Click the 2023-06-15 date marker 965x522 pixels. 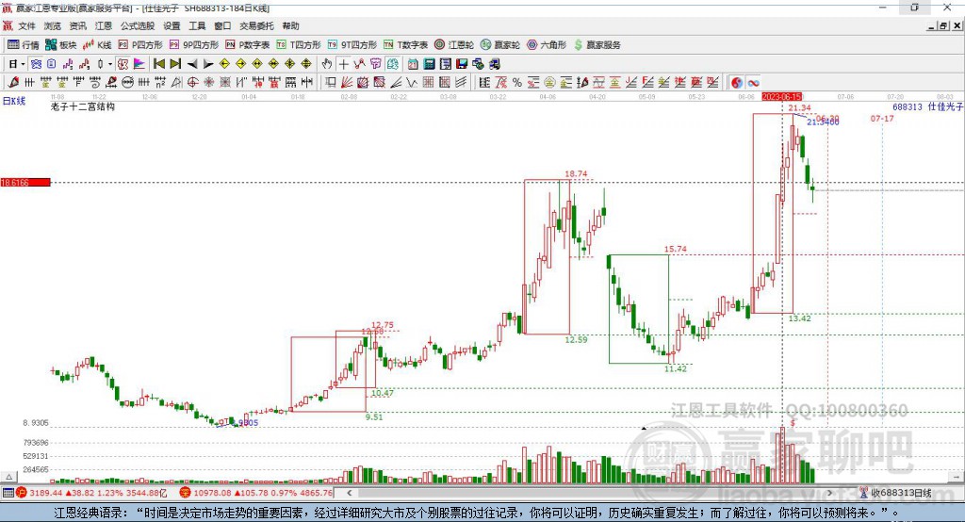tap(781, 97)
